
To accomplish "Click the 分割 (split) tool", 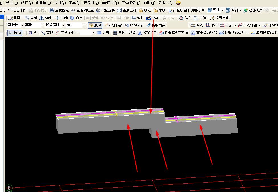I will [152, 18].
